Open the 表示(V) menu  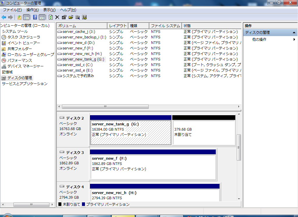[x=49, y=10]
